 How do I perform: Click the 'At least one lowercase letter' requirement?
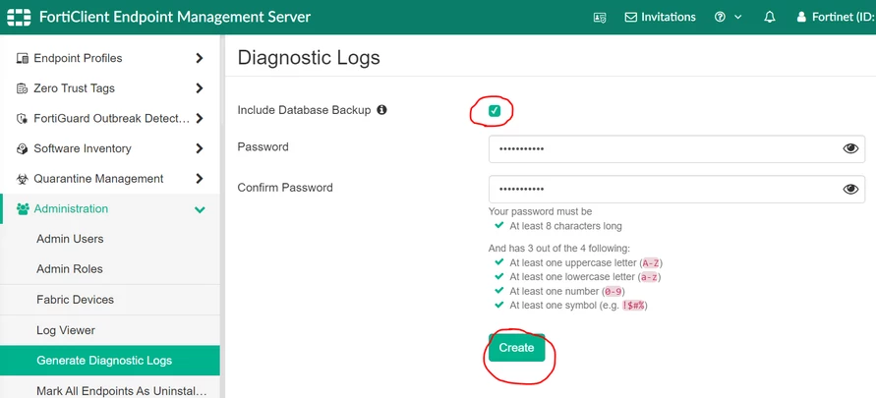point(586,277)
